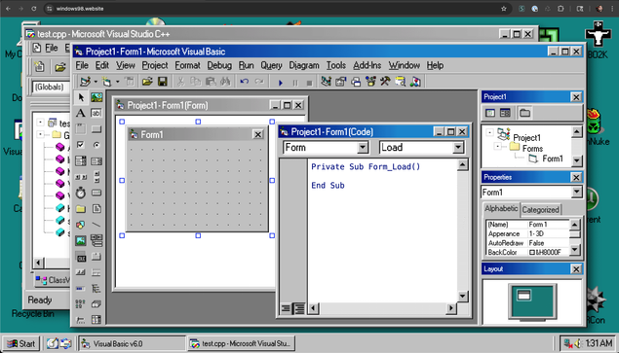This screenshot has height=353, width=619.
Task: Select the CheckBox control in the toolbox
Action: tap(81, 145)
